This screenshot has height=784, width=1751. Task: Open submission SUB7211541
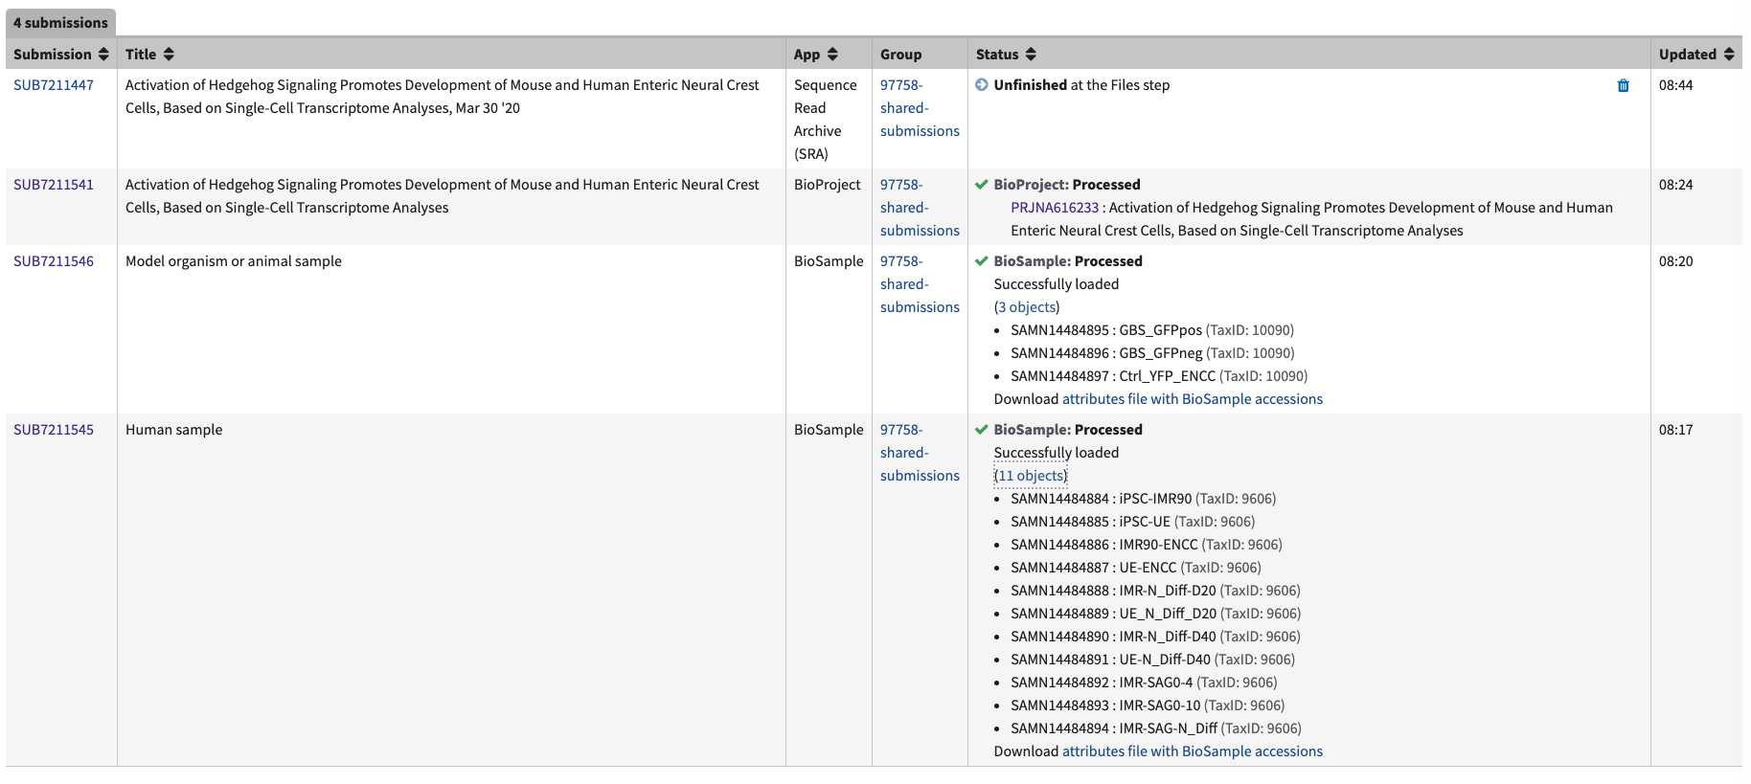(54, 185)
